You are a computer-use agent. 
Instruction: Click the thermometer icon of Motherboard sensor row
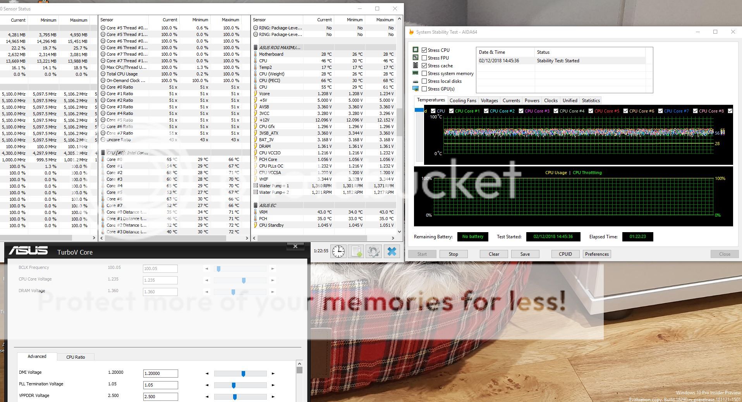(x=256, y=54)
